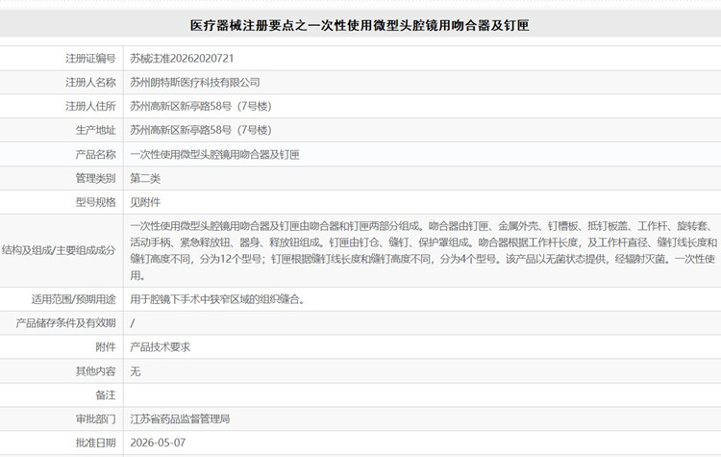The width and height of the screenshot is (721, 457).
Task: Click the 审批部门 label
Action: [95, 419]
